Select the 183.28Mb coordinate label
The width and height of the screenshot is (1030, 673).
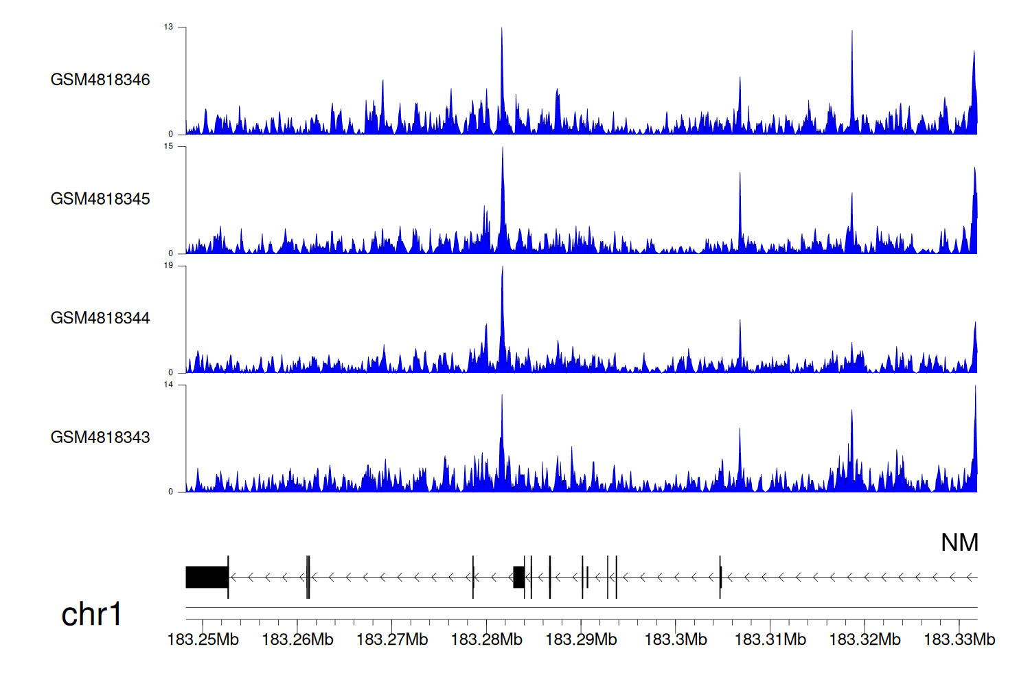[x=486, y=639]
